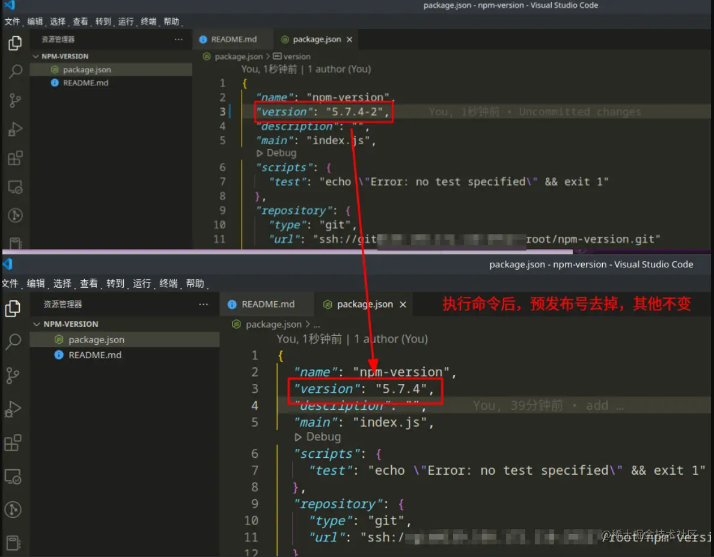Viewport: 714px width, 557px height.
Task: Switch to package.json tab in lower window
Action: point(364,304)
